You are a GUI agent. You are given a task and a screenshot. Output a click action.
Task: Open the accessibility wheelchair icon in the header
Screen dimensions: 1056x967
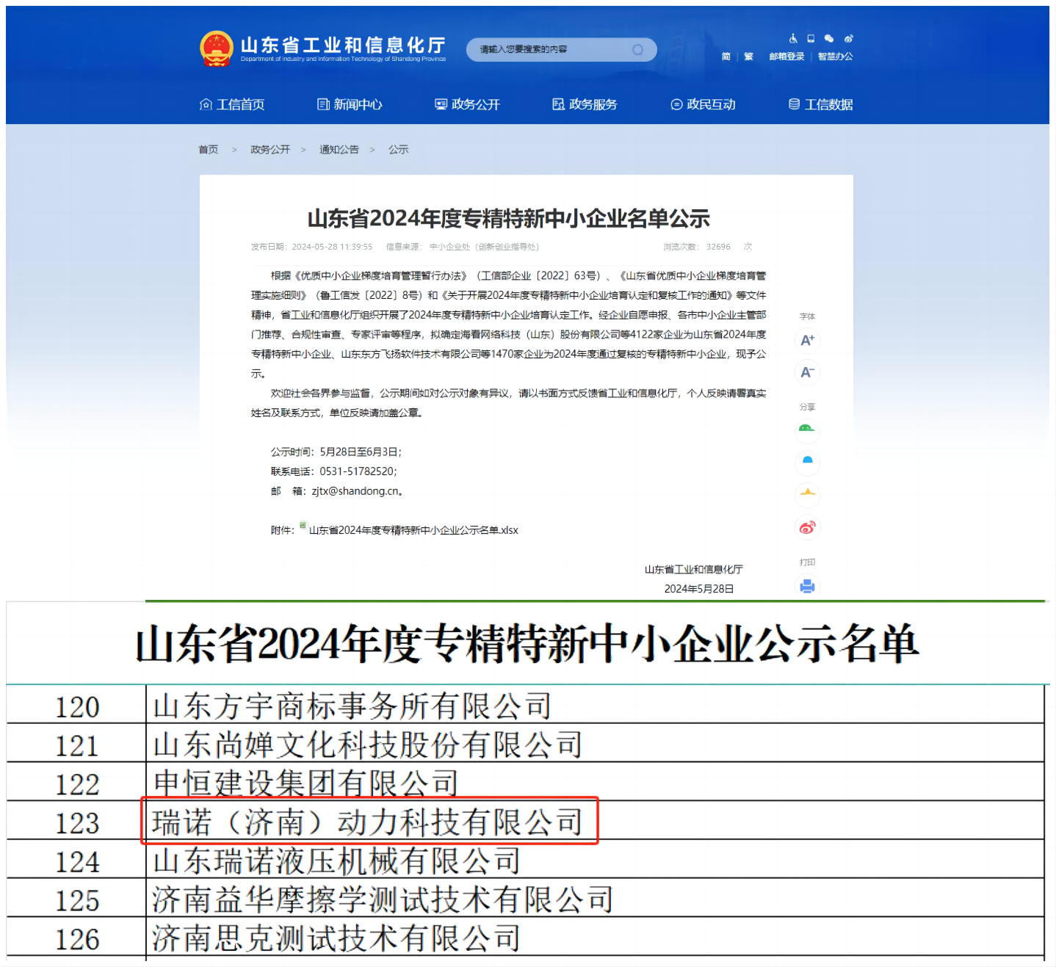[793, 38]
